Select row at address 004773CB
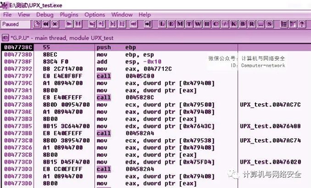The width and height of the screenshot is (311, 188). (x=155, y=155)
